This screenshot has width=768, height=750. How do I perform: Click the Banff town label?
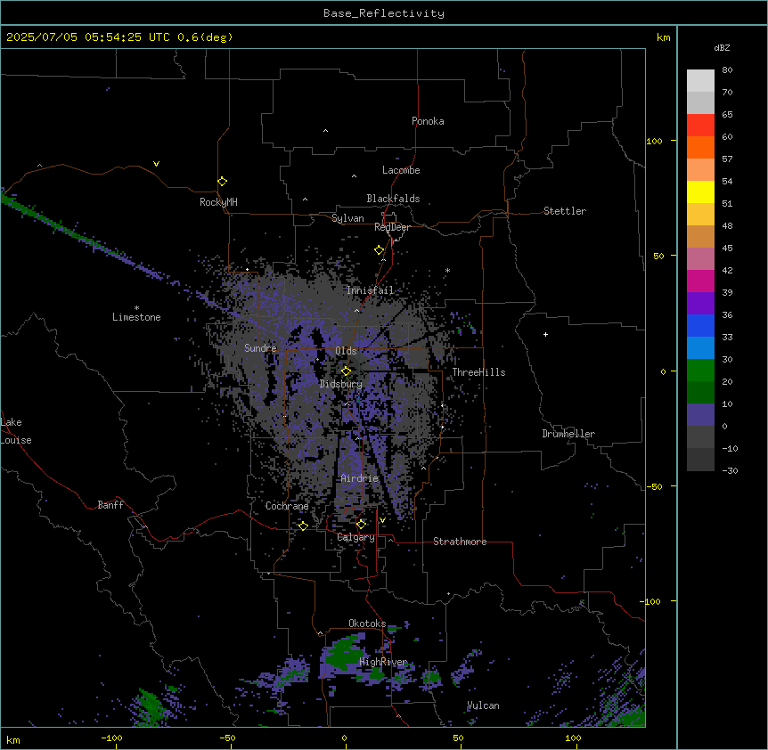[x=110, y=505]
